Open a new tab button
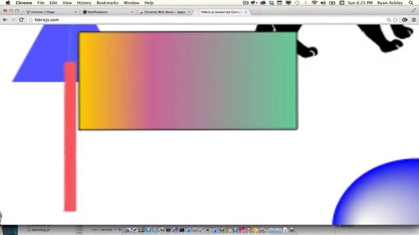Viewport: 419px width, 235px height. pyautogui.click(x=256, y=12)
